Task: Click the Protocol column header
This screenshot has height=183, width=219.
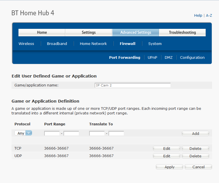Action: pyautogui.click(x=22, y=124)
